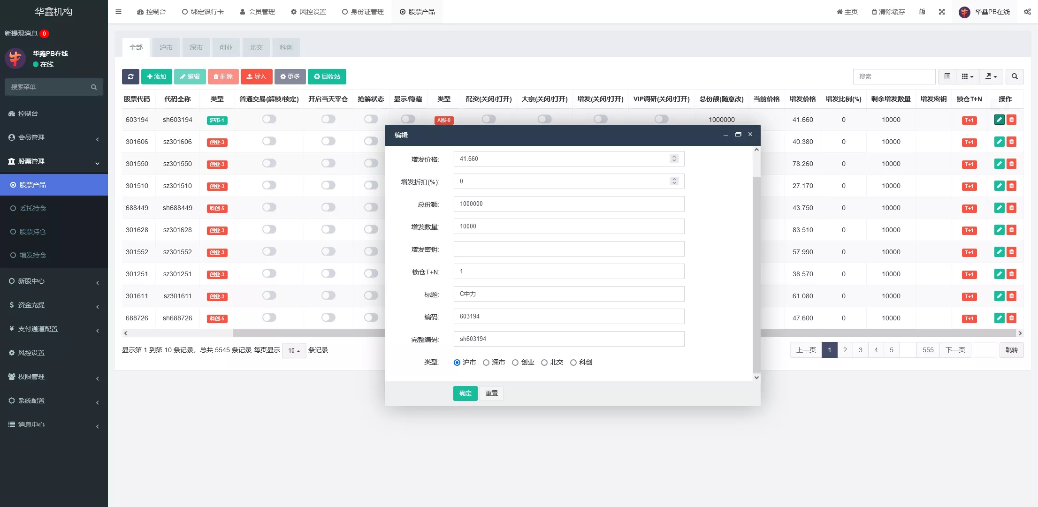Select the 深市 radio option
This screenshot has width=1038, height=507.
(486, 363)
